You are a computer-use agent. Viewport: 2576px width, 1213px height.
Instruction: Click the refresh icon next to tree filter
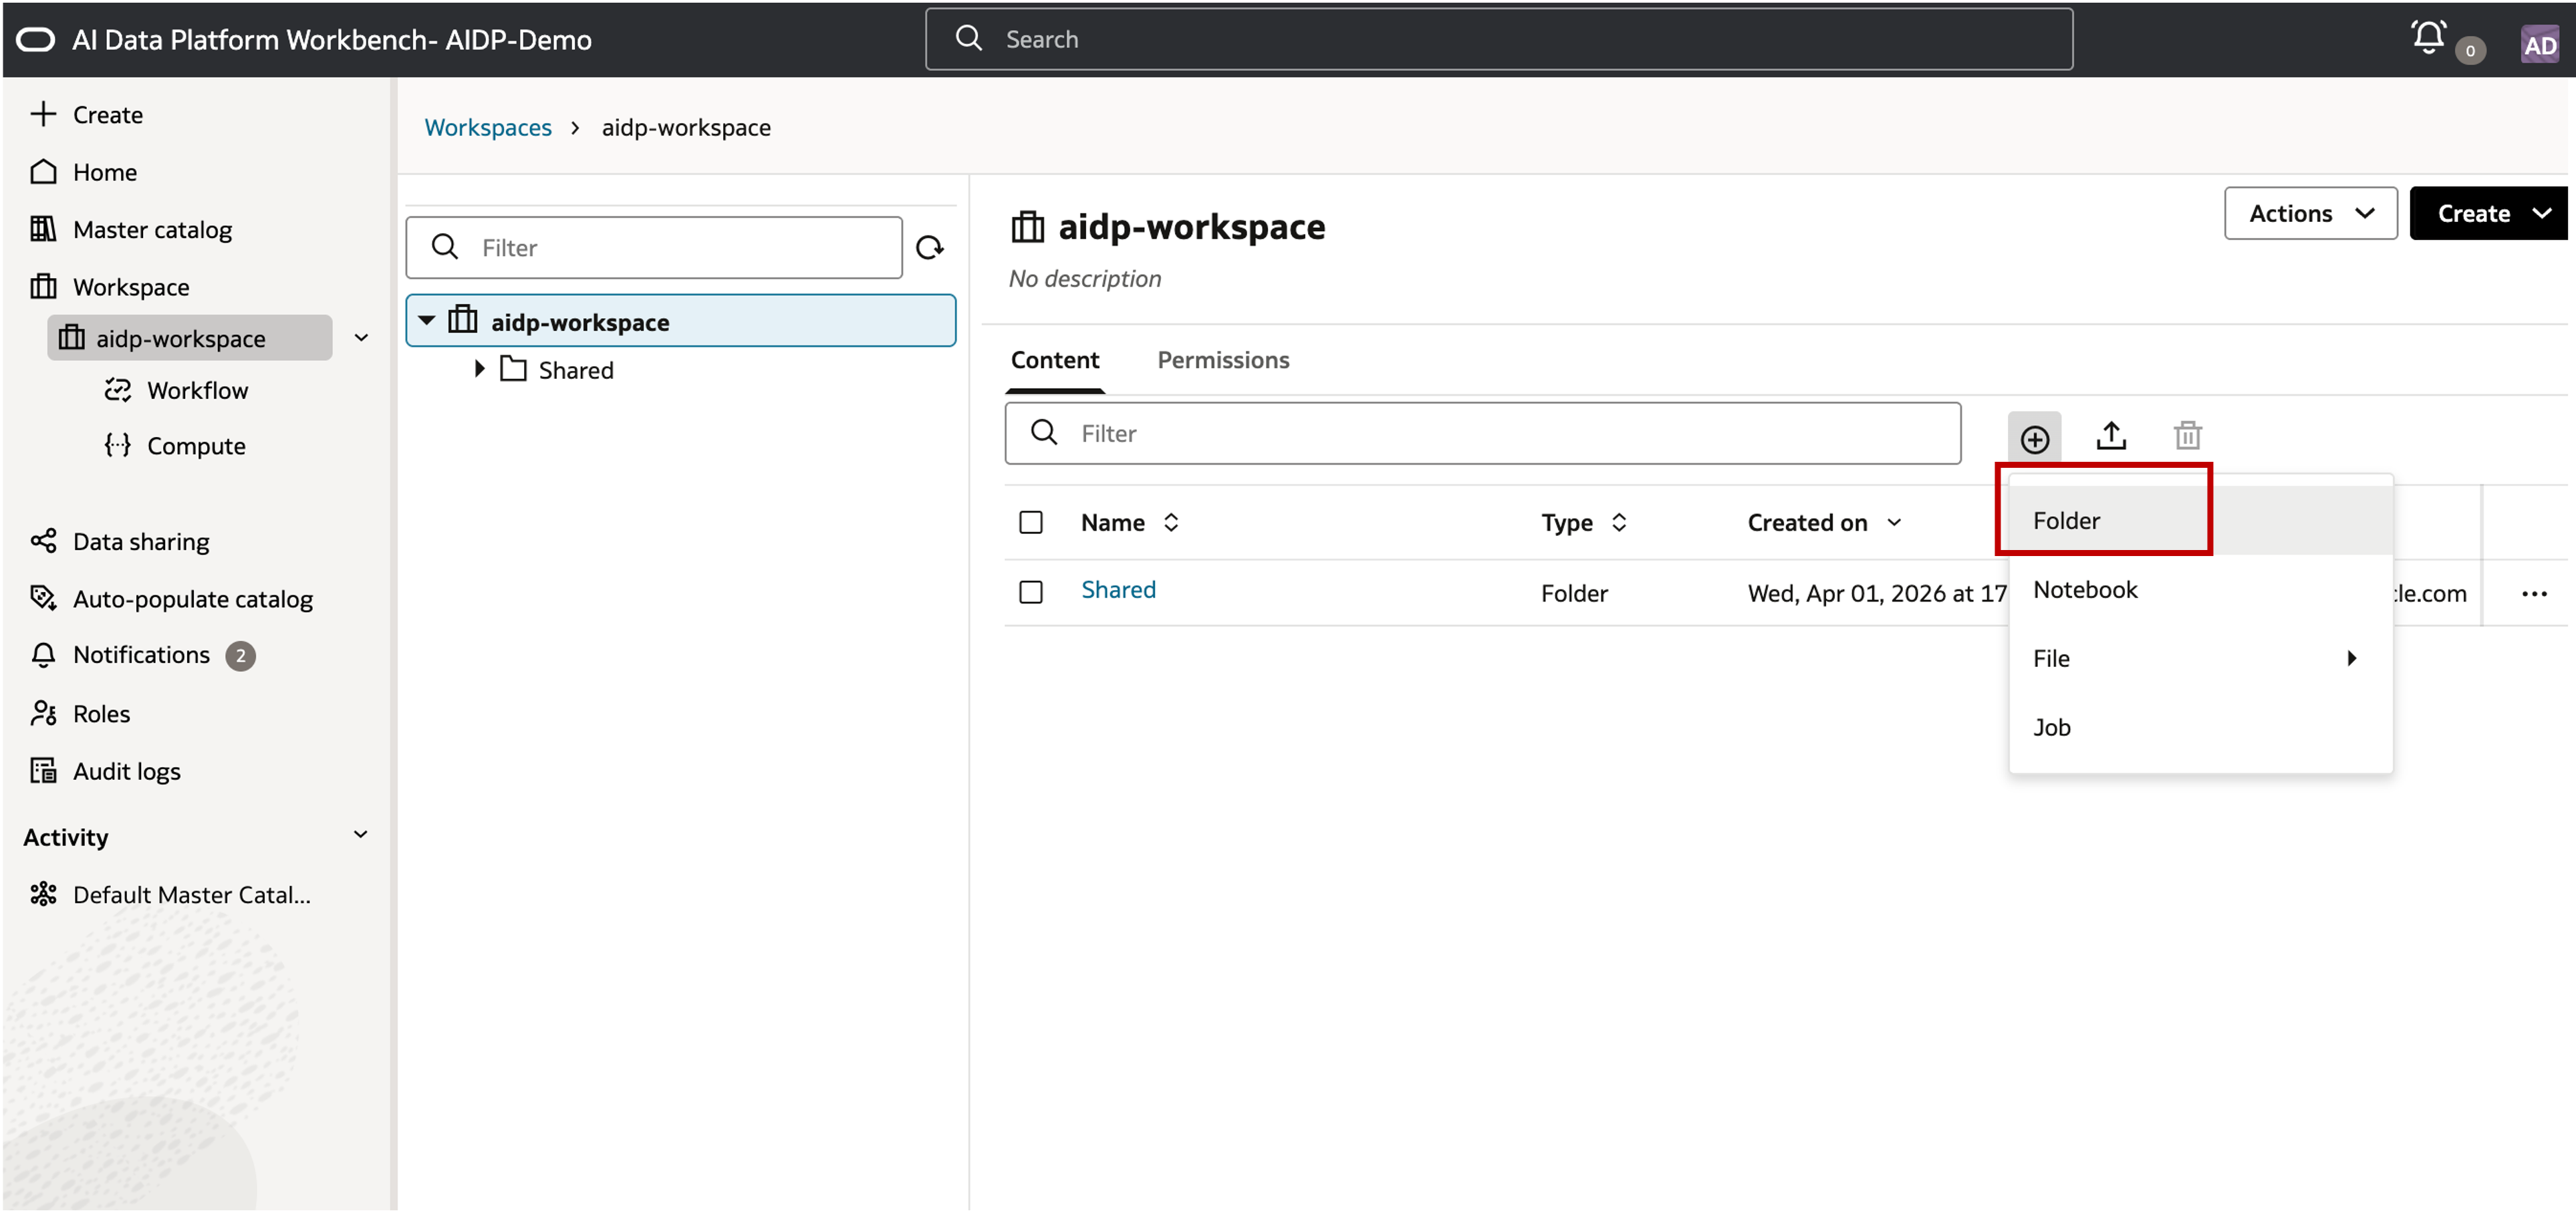pos(930,247)
